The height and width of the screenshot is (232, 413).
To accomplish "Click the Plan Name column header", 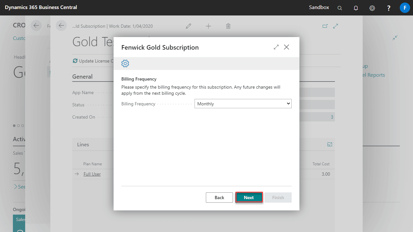I will point(93,164).
